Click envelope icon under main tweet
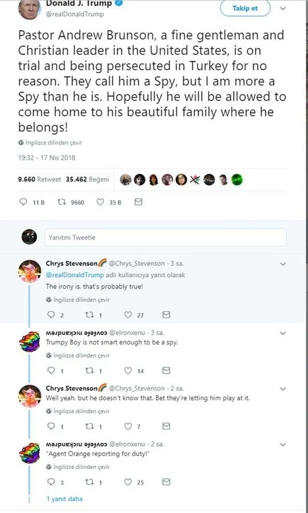 [138, 202]
